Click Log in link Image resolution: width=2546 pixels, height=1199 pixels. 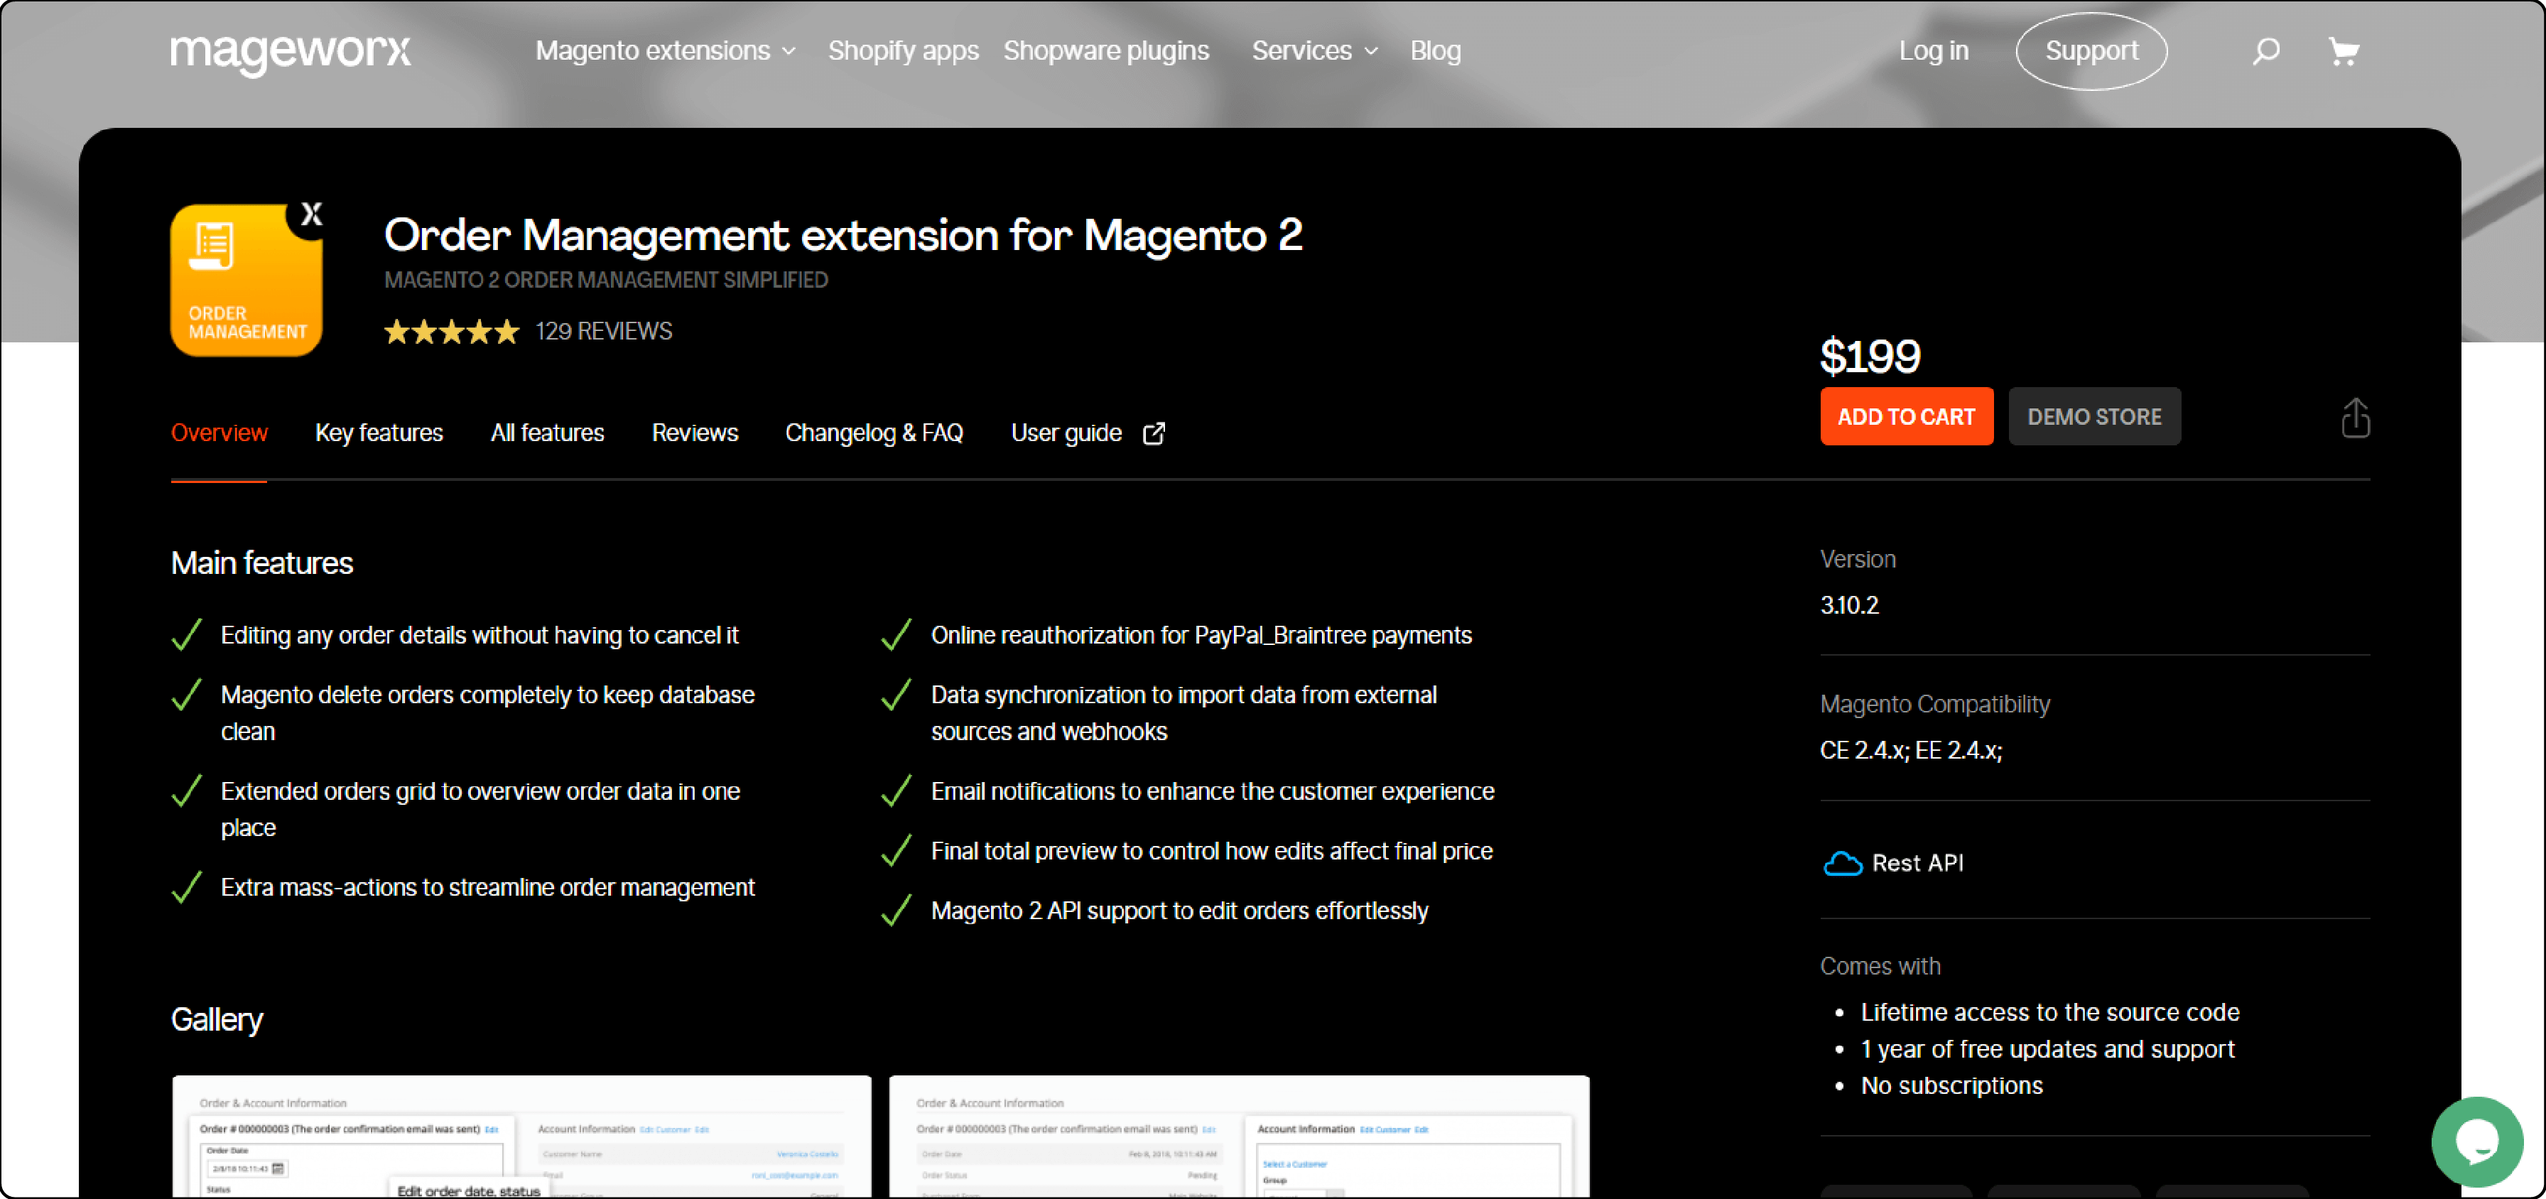pyautogui.click(x=1933, y=50)
